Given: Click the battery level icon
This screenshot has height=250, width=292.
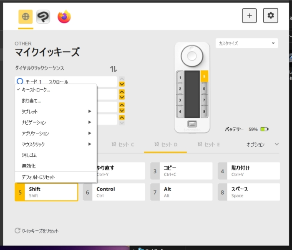Looking at the screenshot, I should click(x=265, y=129).
